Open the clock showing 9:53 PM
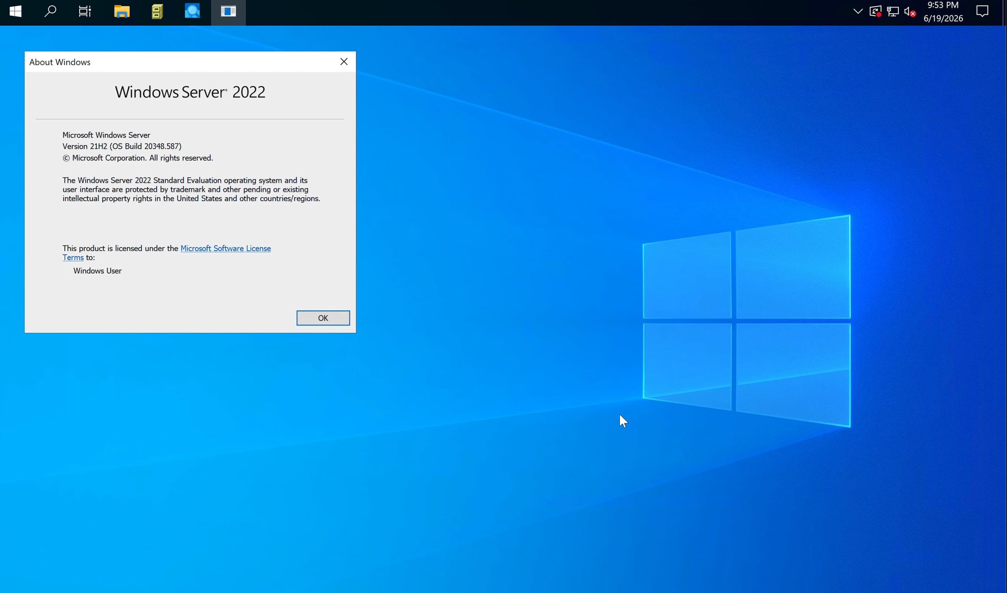Viewport: 1007px width, 593px height. (943, 11)
